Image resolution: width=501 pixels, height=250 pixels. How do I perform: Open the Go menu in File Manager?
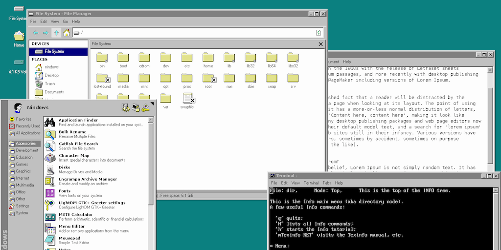66,21
